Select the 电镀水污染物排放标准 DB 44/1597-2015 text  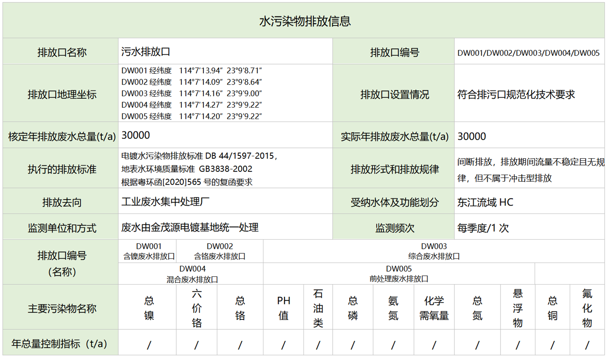click(199, 156)
